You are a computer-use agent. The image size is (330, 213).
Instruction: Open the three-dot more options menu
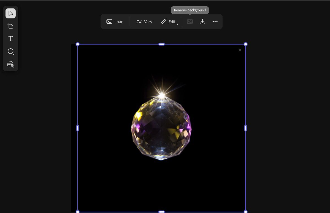click(x=215, y=22)
